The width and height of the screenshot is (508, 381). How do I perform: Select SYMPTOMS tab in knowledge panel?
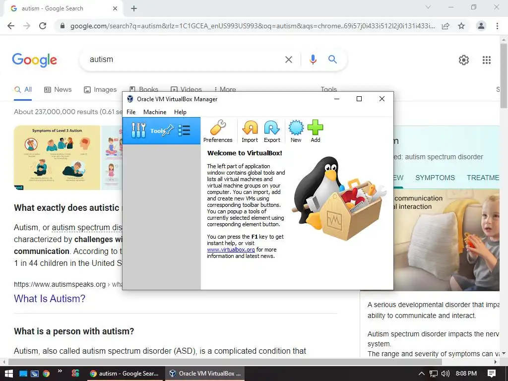pyautogui.click(x=435, y=178)
